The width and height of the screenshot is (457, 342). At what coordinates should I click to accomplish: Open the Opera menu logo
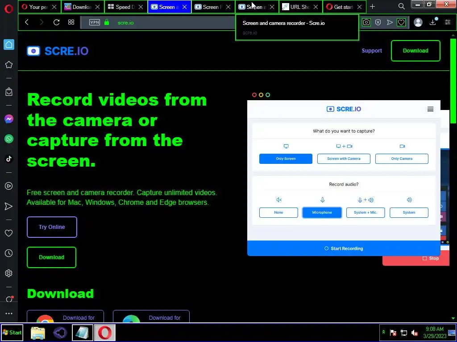[9, 9]
